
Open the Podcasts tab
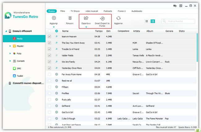coord(108,11)
